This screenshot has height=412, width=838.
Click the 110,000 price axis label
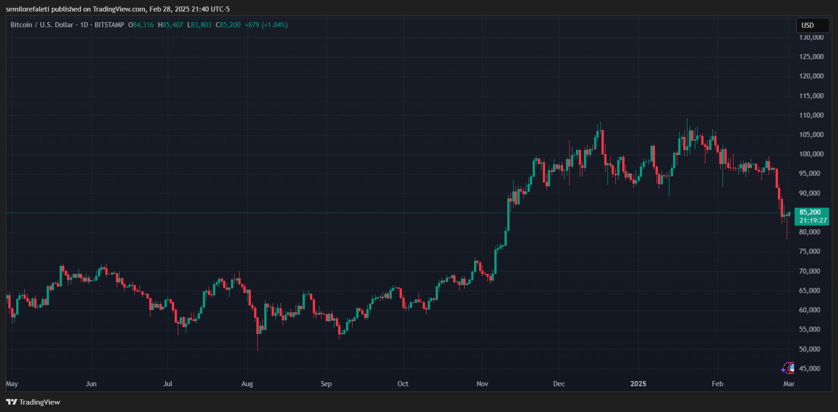(812, 115)
